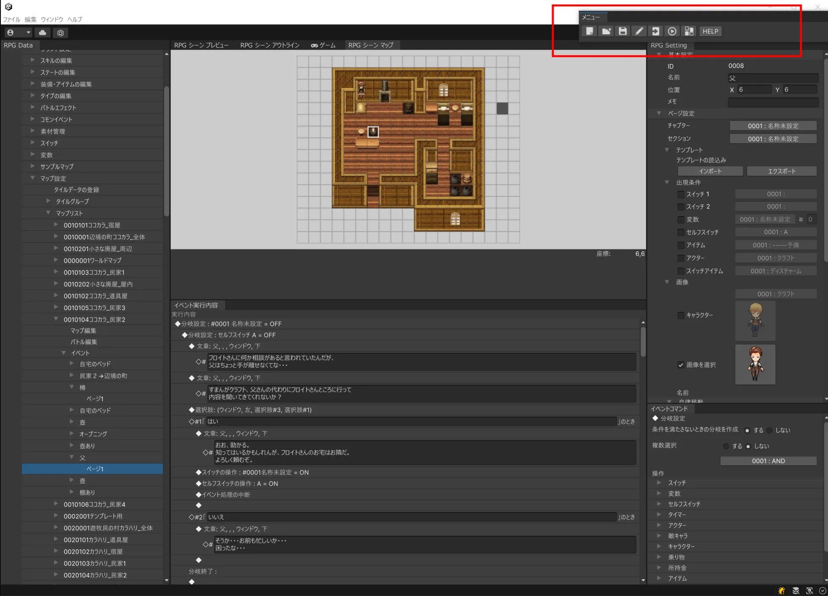Viewport: 828px width, 596px height.
Task: Select しない radio for 複数選択
Action: pyautogui.click(x=748, y=446)
